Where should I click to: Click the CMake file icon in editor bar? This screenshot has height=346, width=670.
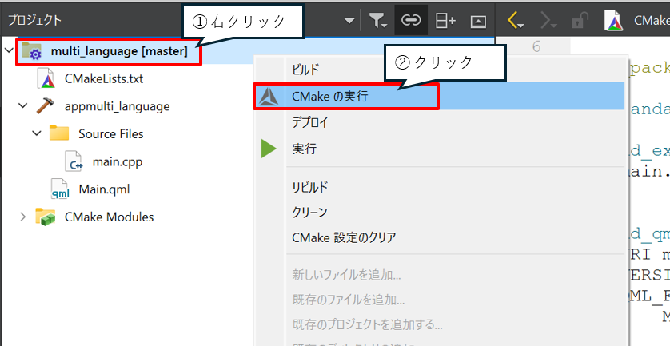tap(614, 20)
